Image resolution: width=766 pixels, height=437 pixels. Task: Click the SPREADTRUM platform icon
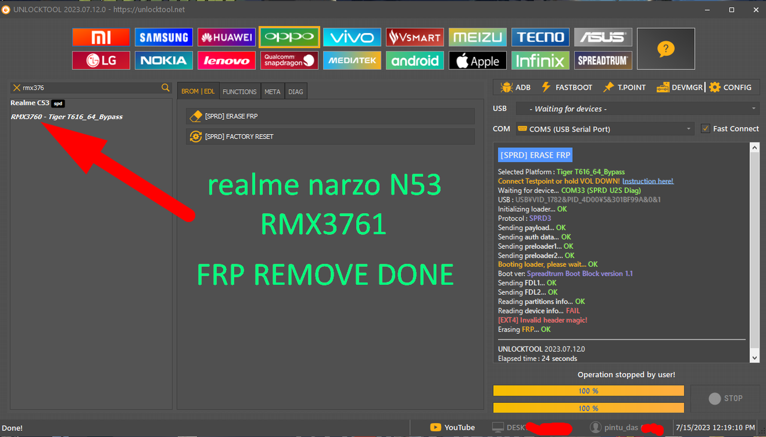(603, 60)
